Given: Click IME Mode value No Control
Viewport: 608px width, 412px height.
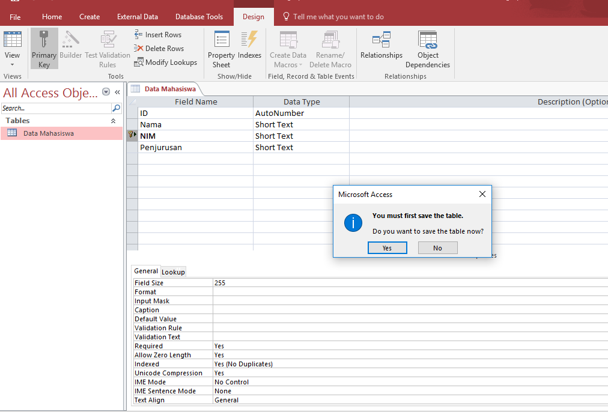Looking at the screenshot, I should [410, 382].
